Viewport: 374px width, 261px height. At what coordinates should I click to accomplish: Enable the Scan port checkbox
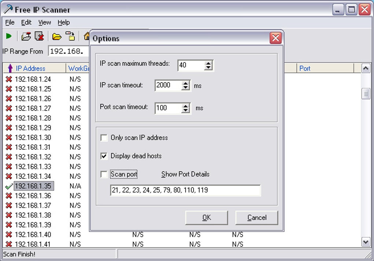tap(104, 174)
